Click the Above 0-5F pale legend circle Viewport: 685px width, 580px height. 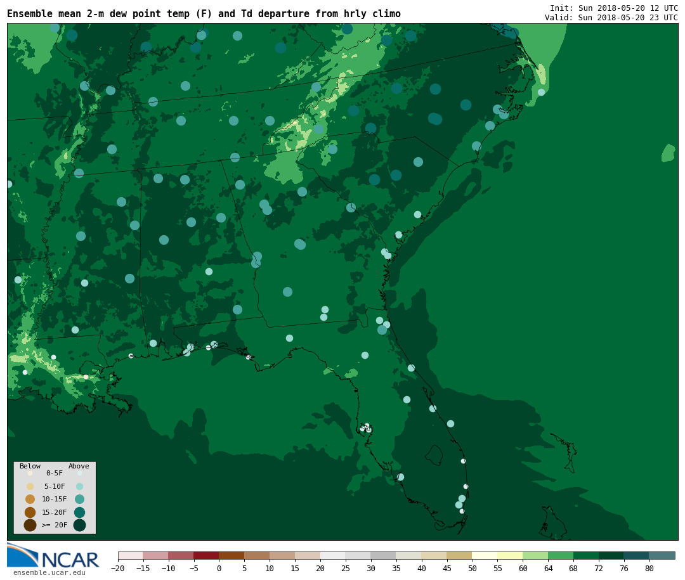click(x=79, y=473)
